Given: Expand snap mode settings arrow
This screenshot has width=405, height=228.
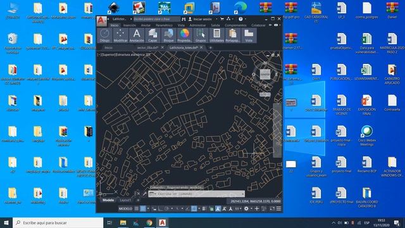Looking at the screenshot, I should [148, 208].
